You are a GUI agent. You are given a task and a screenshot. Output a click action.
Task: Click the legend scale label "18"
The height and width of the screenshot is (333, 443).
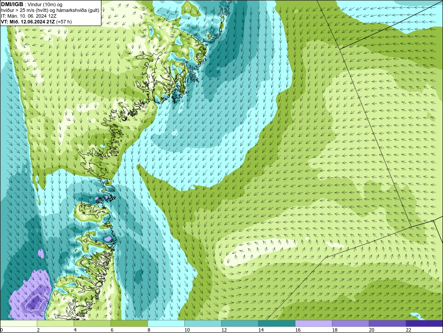coord(334,330)
